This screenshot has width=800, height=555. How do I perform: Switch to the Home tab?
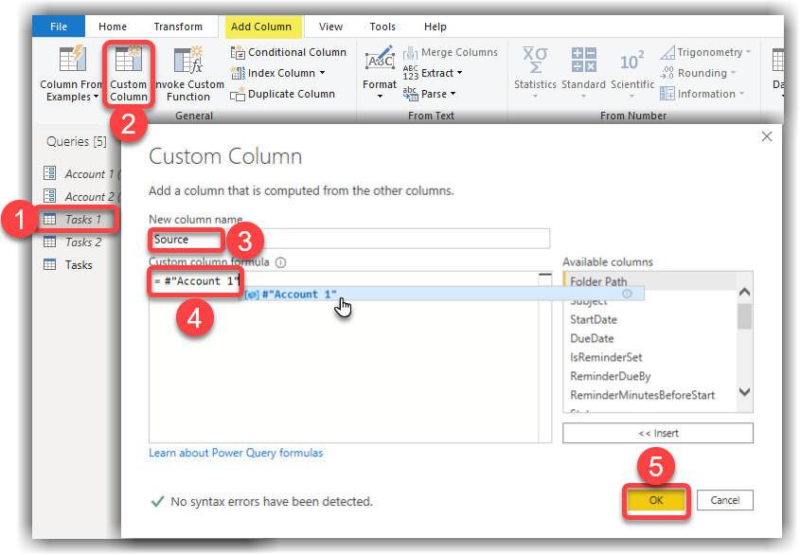coord(113,27)
